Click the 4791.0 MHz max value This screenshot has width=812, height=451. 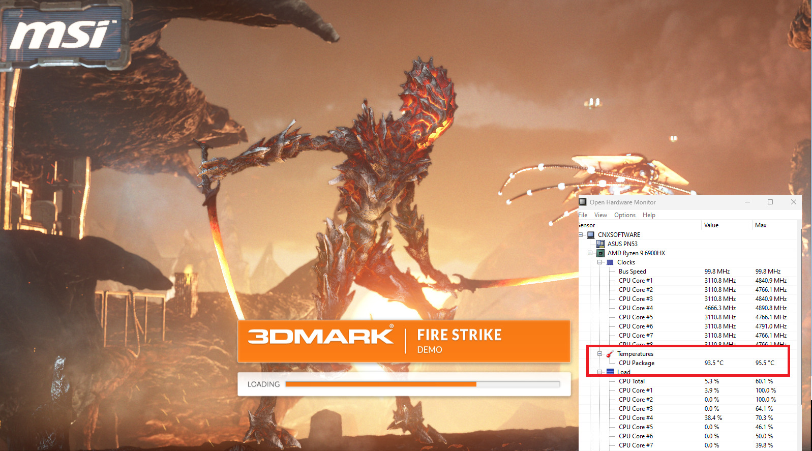pos(771,326)
